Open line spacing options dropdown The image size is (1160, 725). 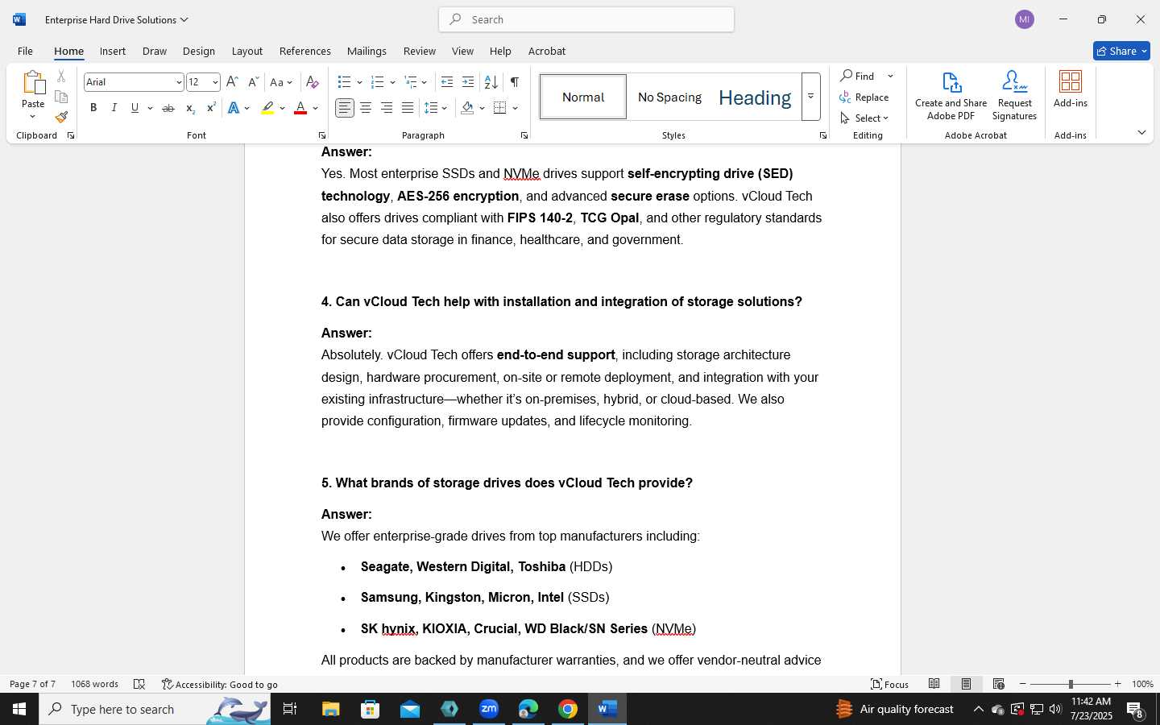pos(445,108)
